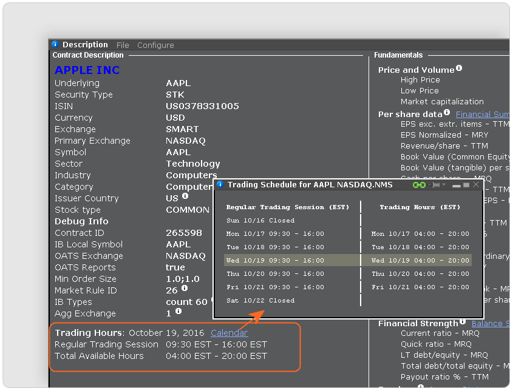Click the High Price fundamentals row
The image size is (510, 388).
pyautogui.click(x=420, y=80)
